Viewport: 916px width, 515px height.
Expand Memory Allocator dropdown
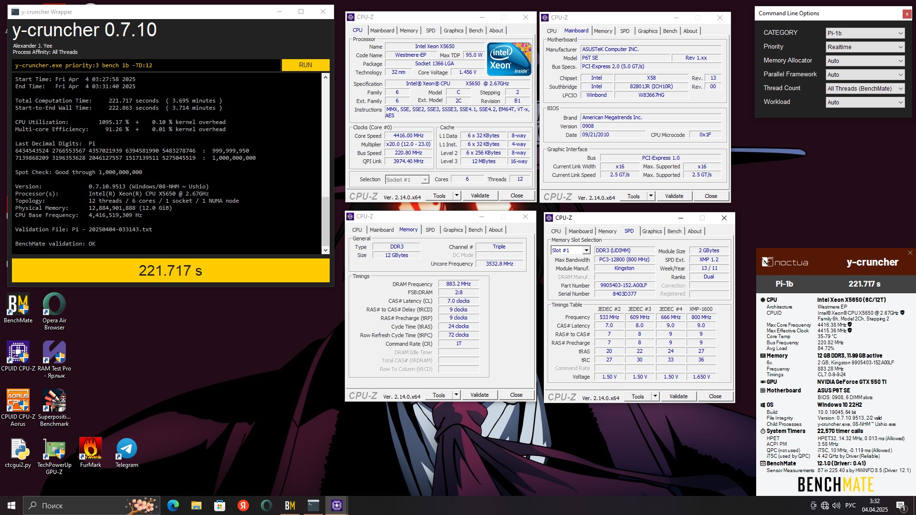(x=865, y=61)
